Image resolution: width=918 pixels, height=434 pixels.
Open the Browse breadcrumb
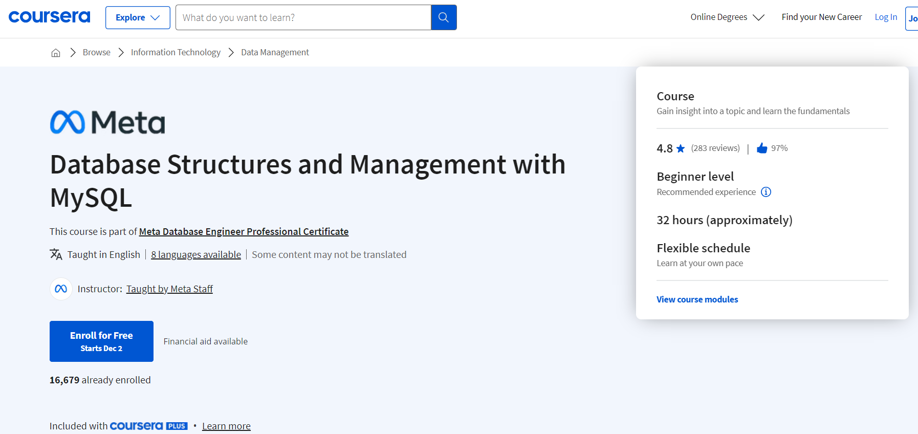pyautogui.click(x=96, y=52)
